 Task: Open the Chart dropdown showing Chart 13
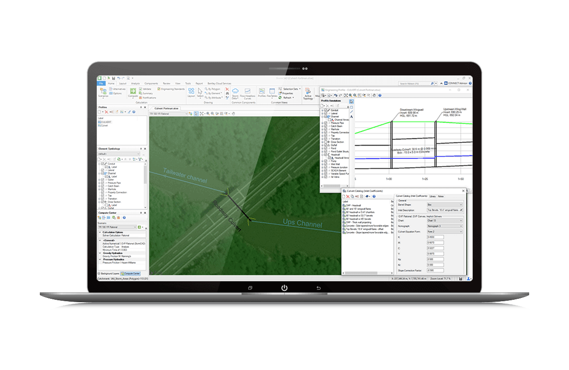(x=444, y=220)
